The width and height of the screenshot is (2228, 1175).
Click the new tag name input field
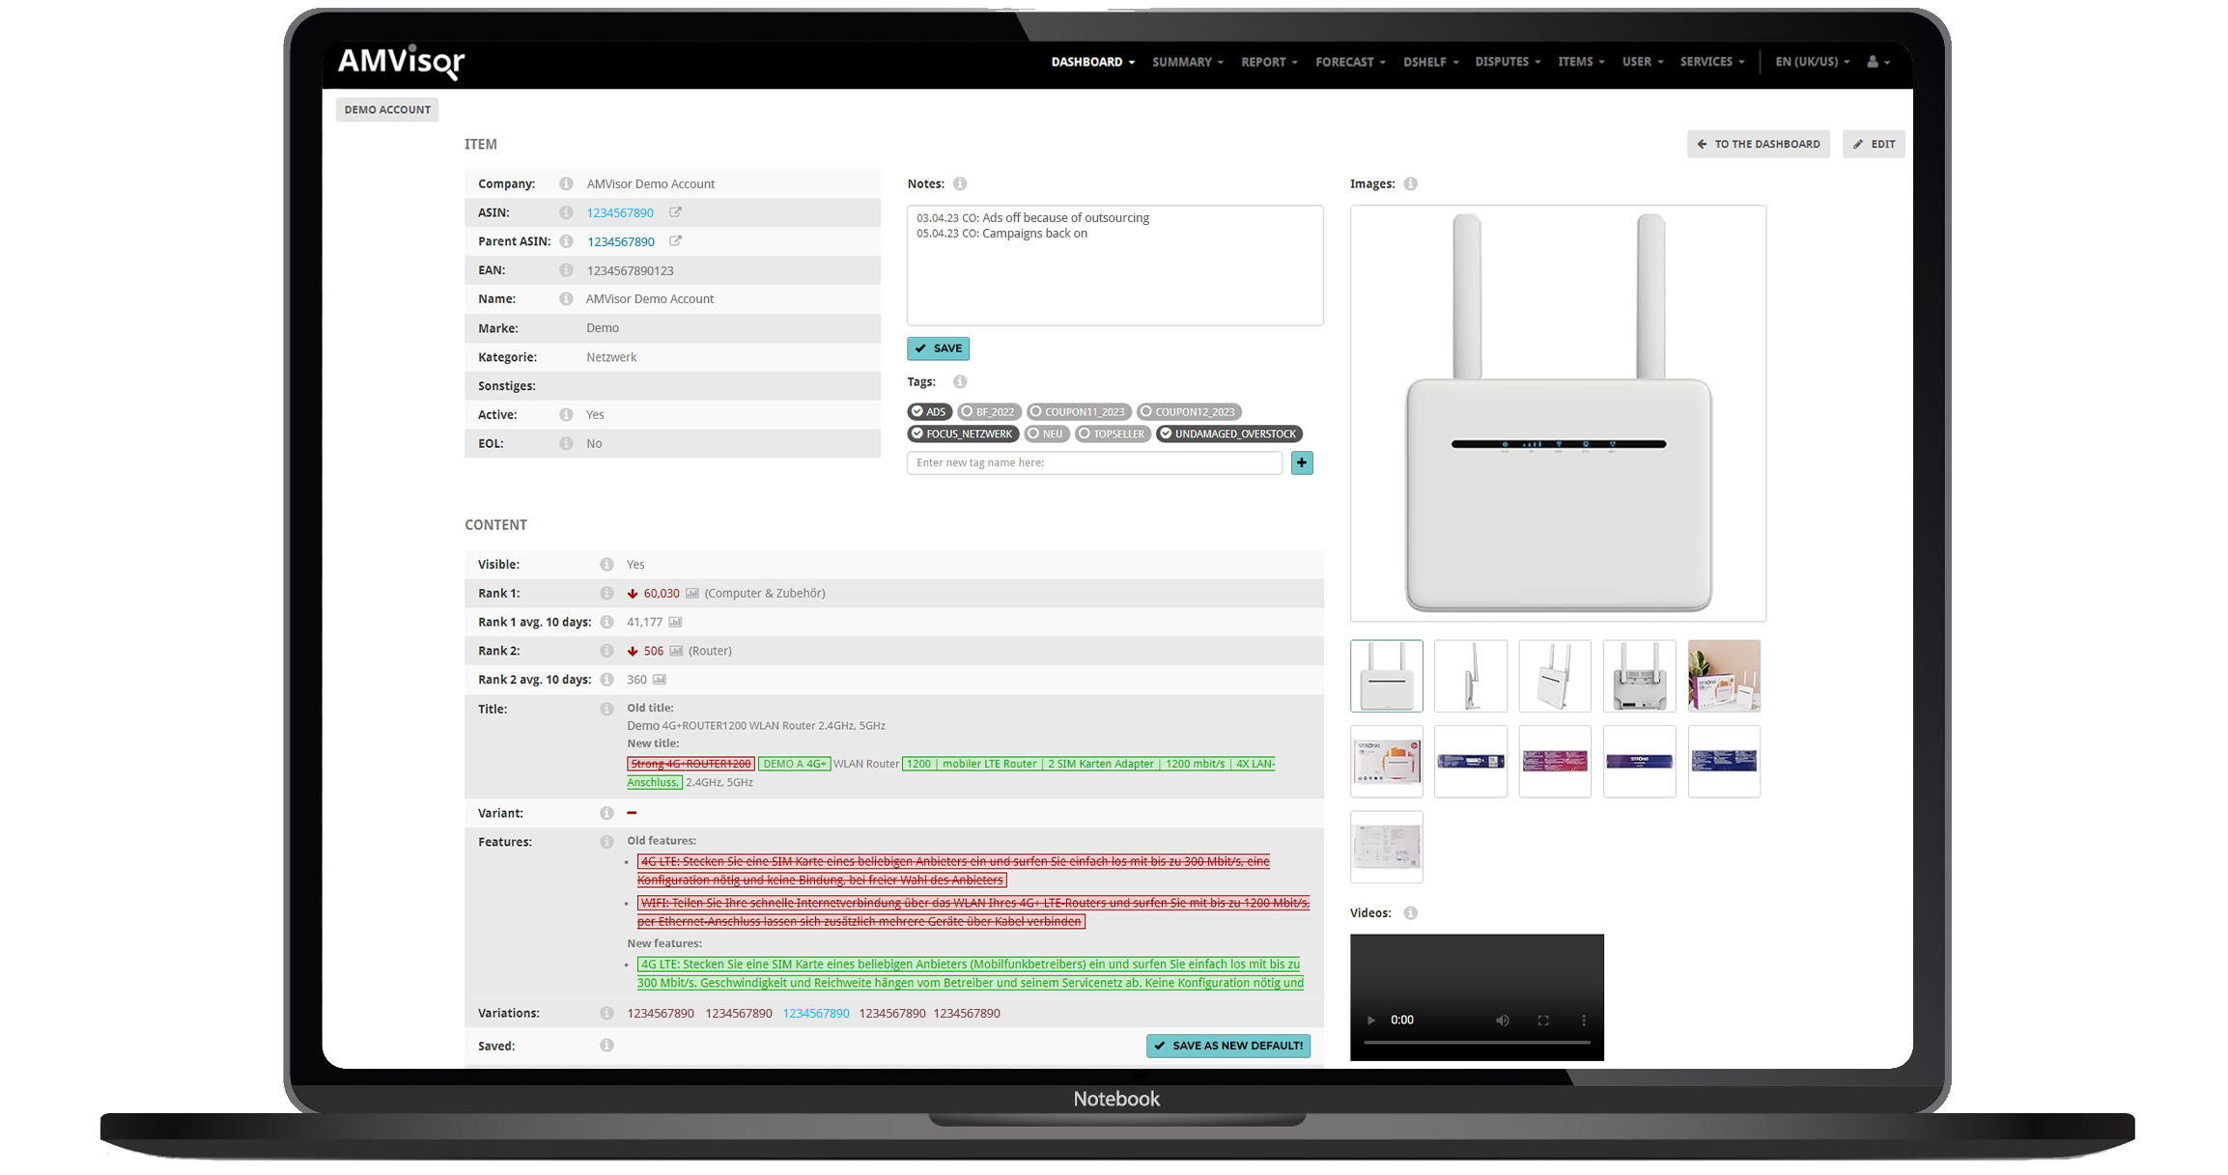click(1094, 462)
